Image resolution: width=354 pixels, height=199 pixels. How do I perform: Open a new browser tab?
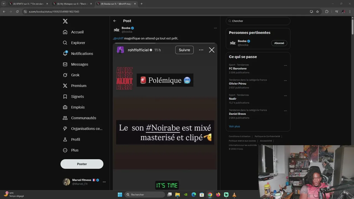[x=142, y=4]
